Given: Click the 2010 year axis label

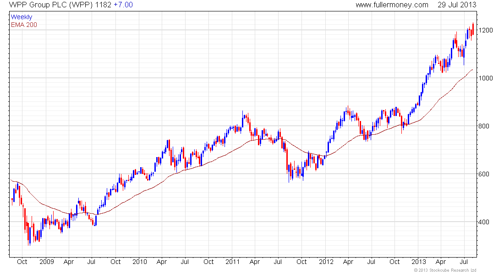Looking at the screenshot, I should [x=139, y=262].
